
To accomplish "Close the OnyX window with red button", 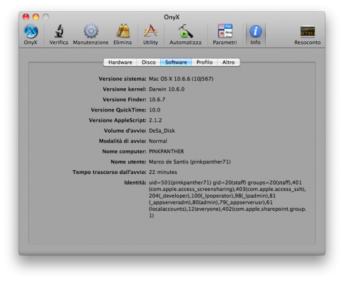I will pos(26,17).
